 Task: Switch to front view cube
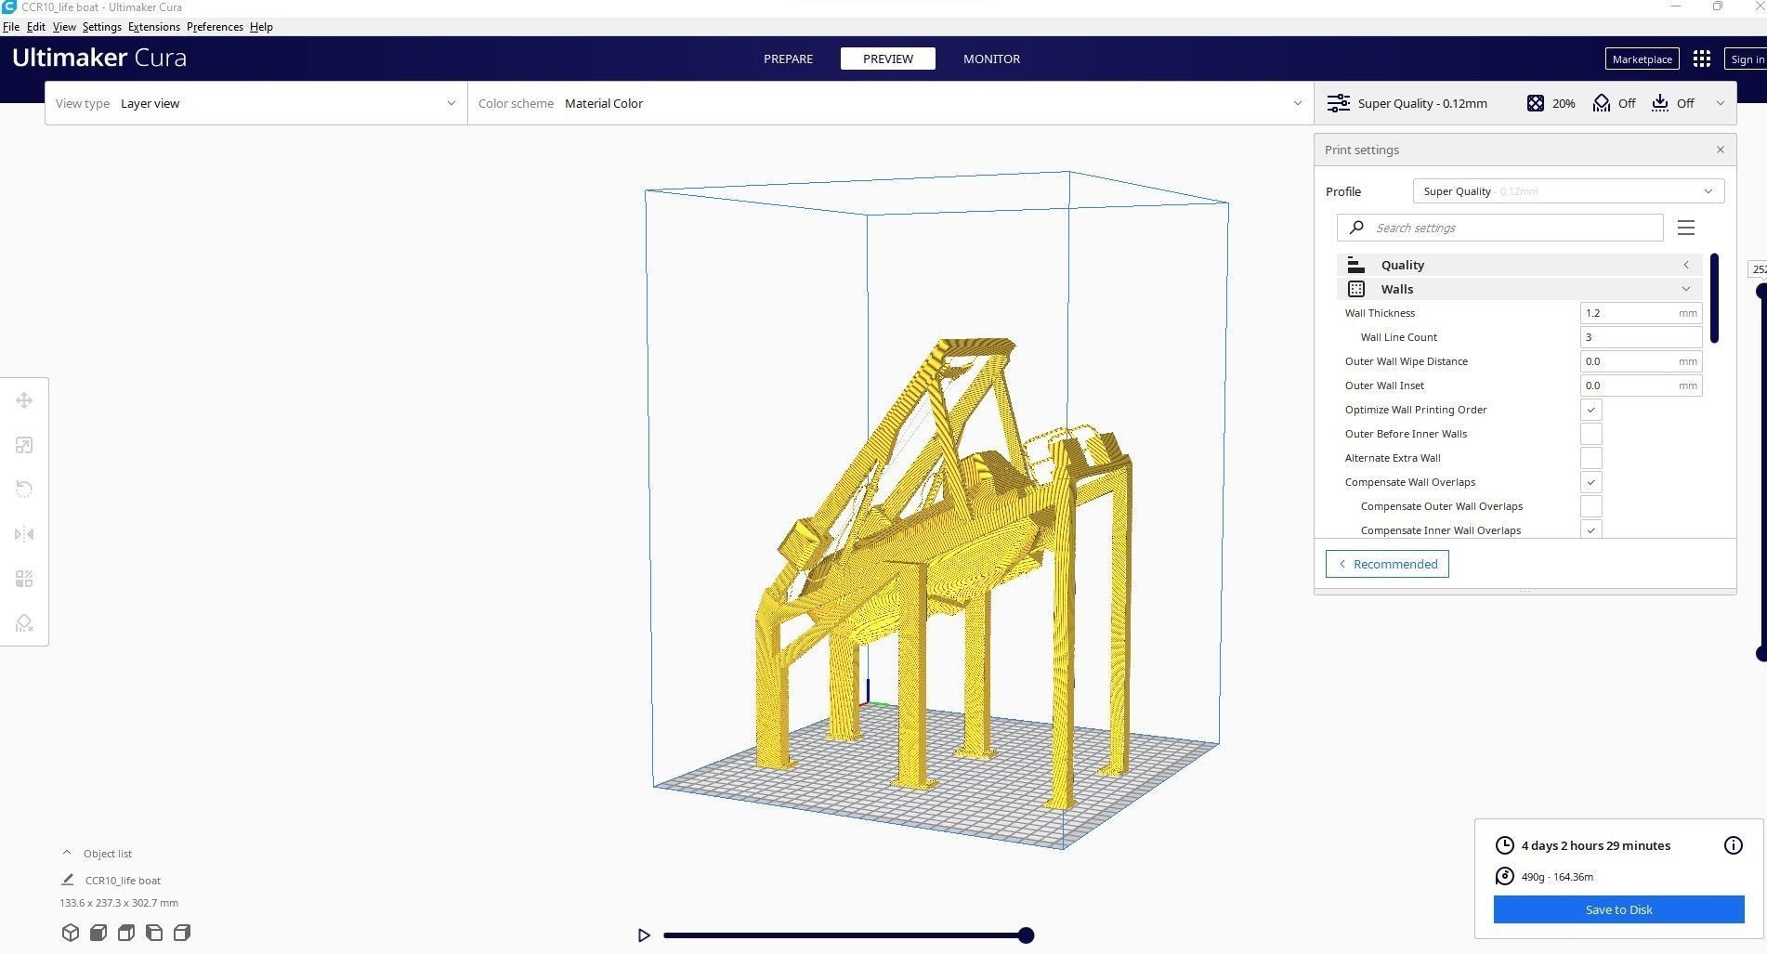(98, 933)
